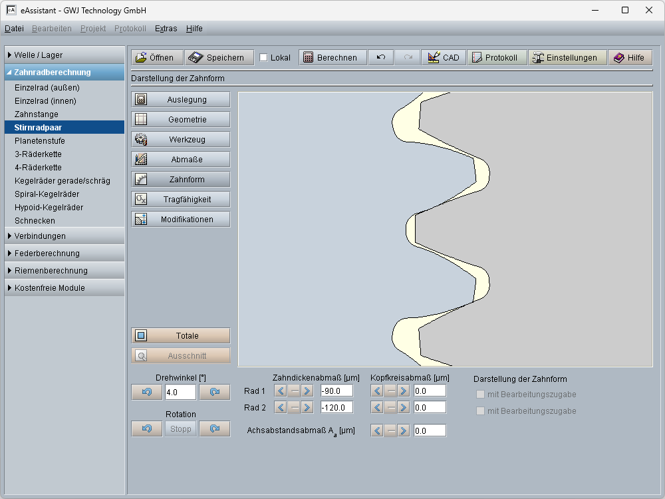Run calculation via Berechnen button
The width and height of the screenshot is (665, 499).
[x=332, y=58]
